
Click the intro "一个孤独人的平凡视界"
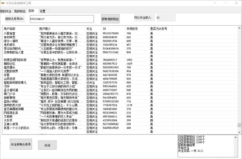[x=55, y=71]
